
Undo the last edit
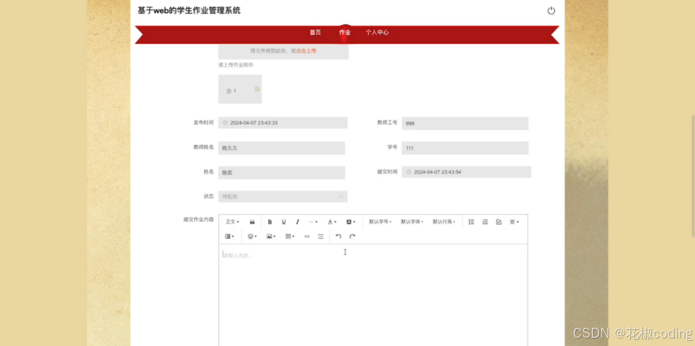pyautogui.click(x=338, y=237)
